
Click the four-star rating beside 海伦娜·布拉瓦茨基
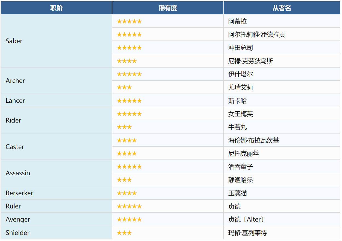127,140
